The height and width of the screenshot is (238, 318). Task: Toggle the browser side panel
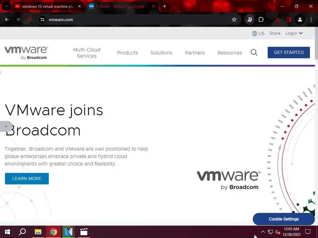point(288,20)
